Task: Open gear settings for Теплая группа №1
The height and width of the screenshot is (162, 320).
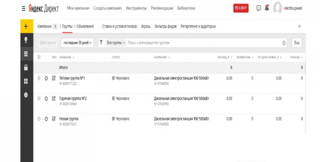Action: click(46, 78)
